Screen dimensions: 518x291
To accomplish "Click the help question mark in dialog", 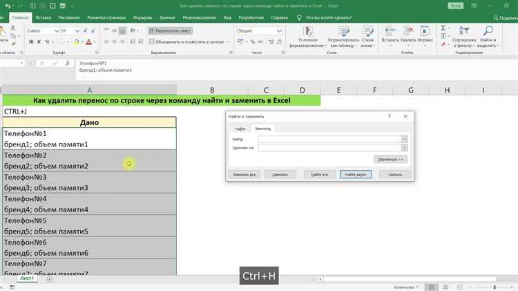I will pos(390,116).
